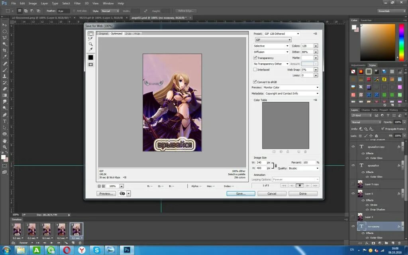Select timeline frame 3 thumbnail
Image resolution: width=408 pixels, height=255 pixels.
pos(47,229)
